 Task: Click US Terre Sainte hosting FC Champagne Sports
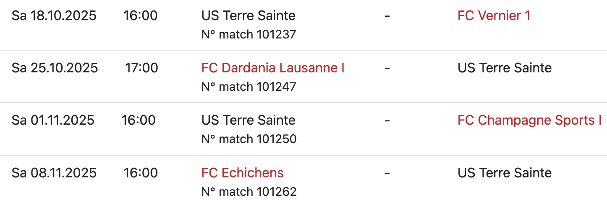pyautogui.click(x=248, y=120)
